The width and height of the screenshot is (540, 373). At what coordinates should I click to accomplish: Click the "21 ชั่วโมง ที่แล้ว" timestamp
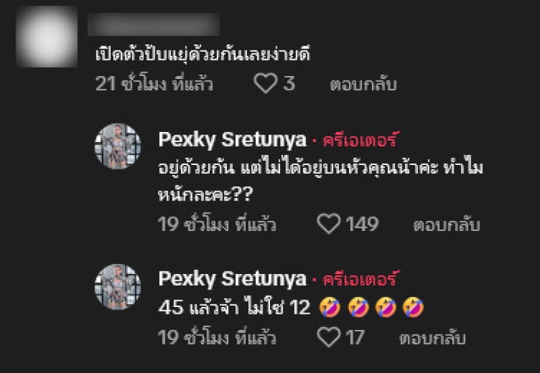(x=154, y=85)
